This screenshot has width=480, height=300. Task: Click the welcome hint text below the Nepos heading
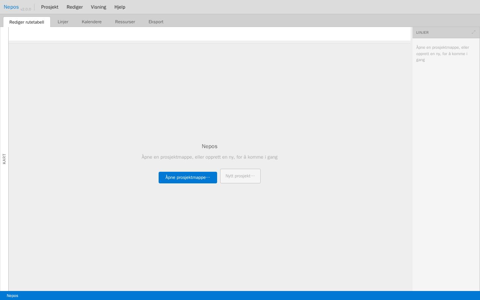(x=210, y=157)
